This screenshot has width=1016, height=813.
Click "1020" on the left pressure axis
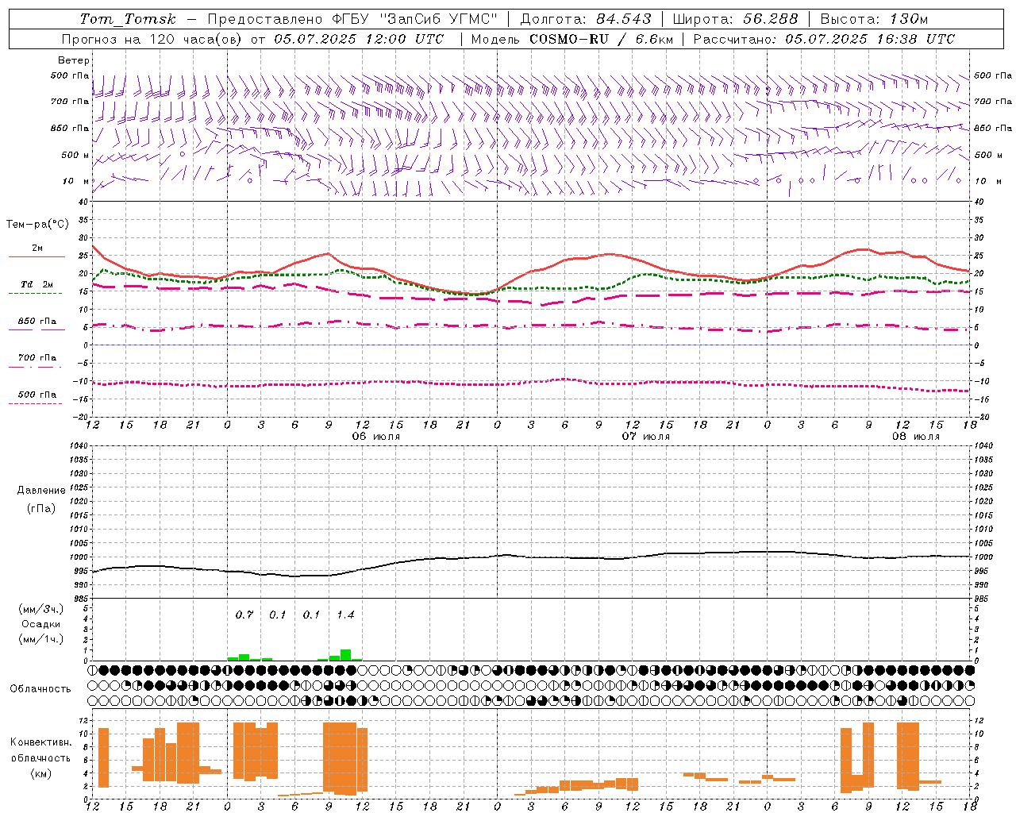pos(79,502)
